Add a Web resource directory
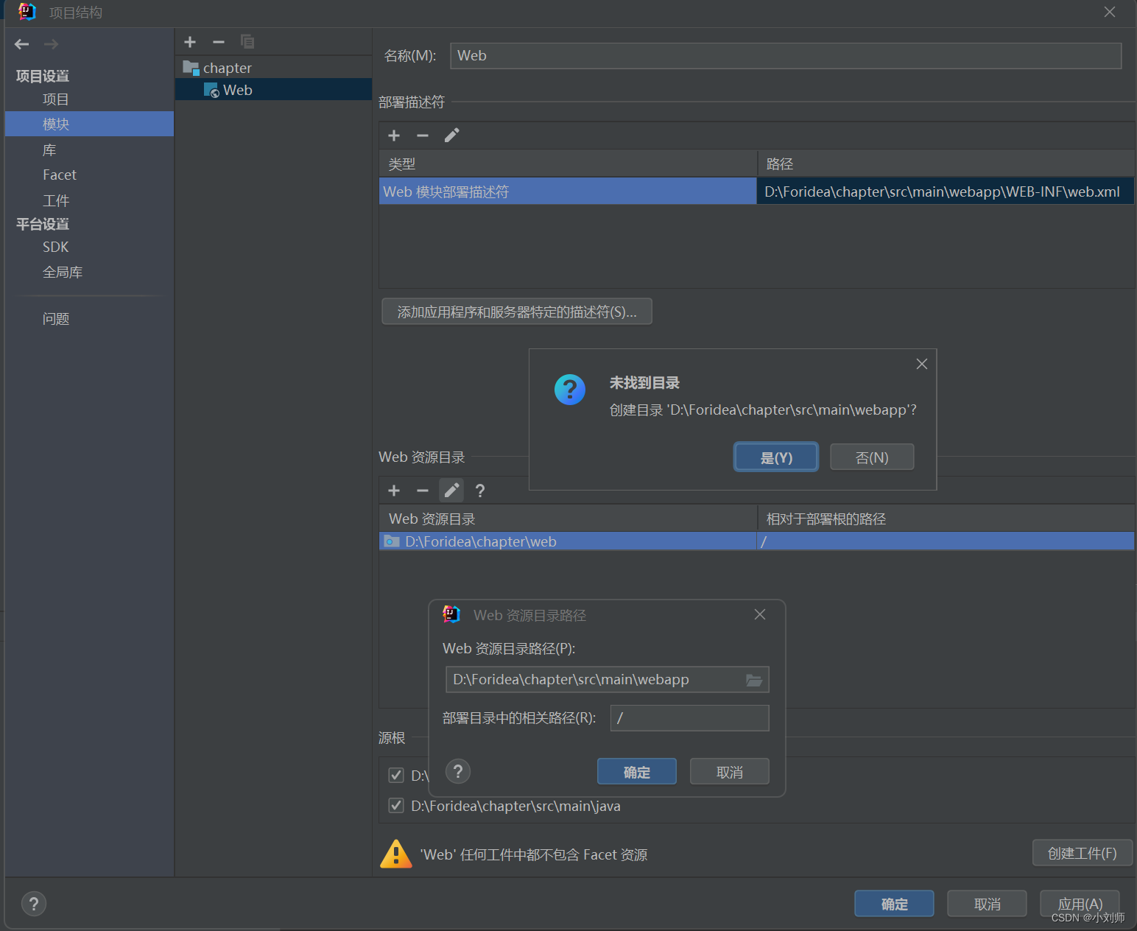This screenshot has width=1137, height=931. (394, 491)
